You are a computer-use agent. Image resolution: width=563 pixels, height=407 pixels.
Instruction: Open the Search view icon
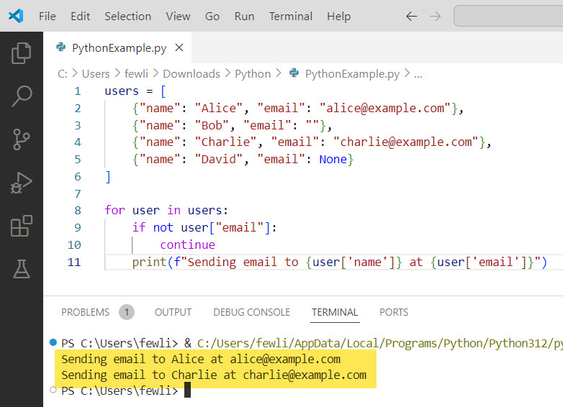pyautogui.click(x=22, y=96)
